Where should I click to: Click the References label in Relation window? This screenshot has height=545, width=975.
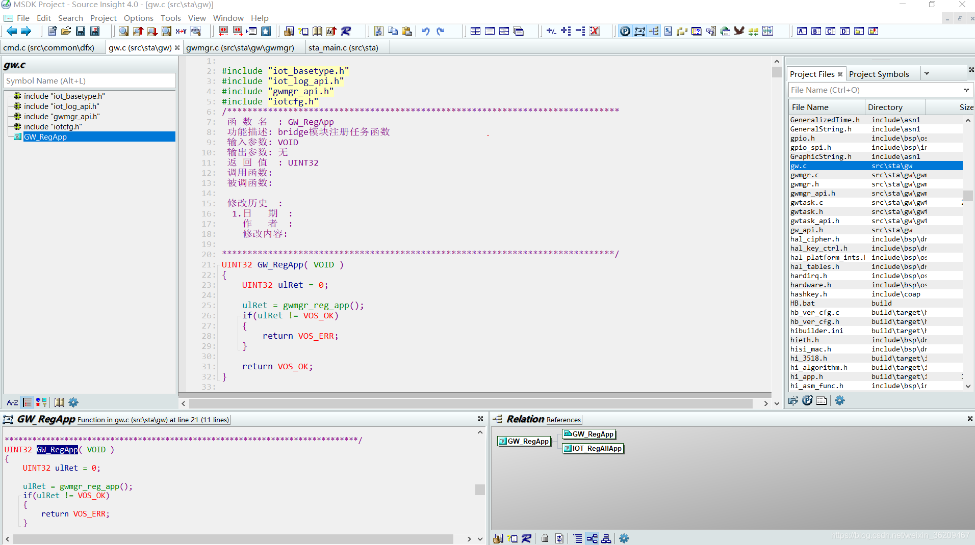coord(563,420)
